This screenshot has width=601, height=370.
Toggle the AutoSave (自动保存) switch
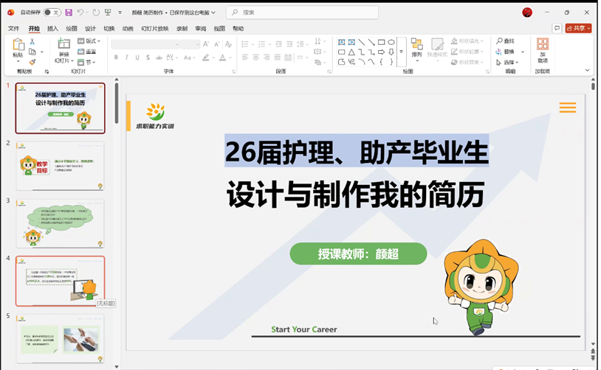pos(52,13)
